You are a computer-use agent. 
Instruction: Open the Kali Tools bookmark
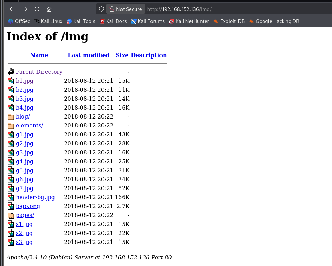(81, 21)
